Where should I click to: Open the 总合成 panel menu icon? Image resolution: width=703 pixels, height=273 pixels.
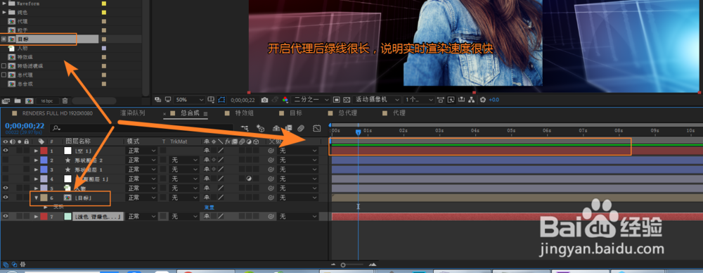click(x=205, y=113)
